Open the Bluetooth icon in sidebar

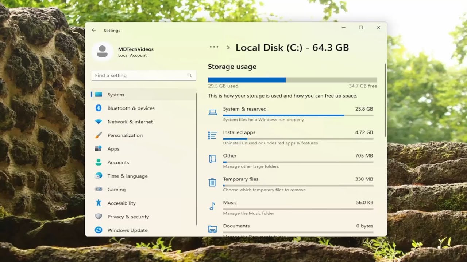pyautogui.click(x=99, y=108)
